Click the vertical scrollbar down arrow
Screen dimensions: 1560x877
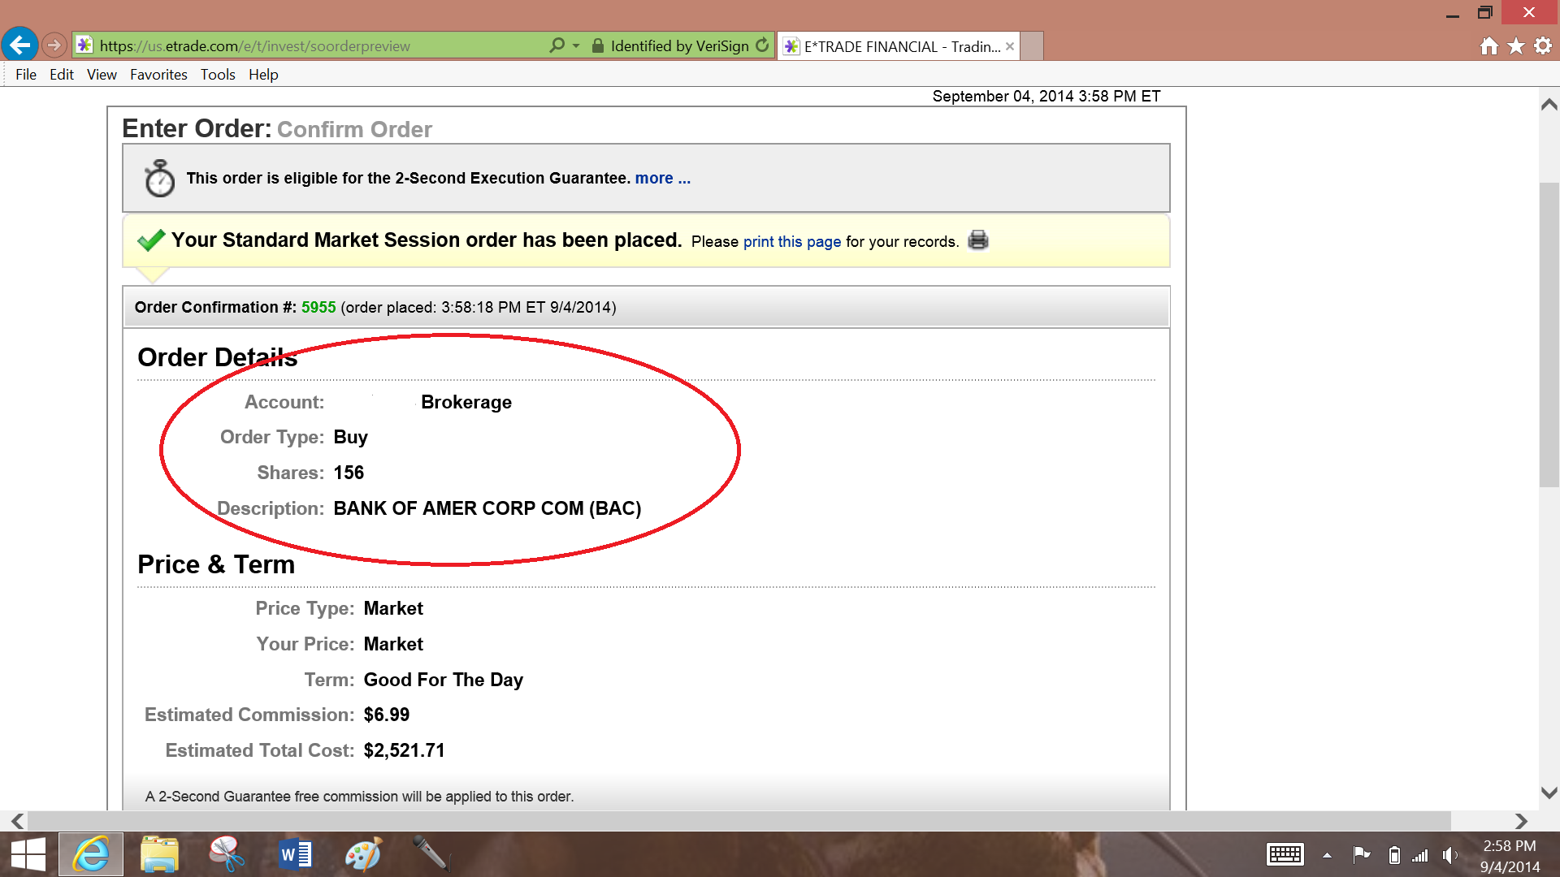(x=1549, y=793)
